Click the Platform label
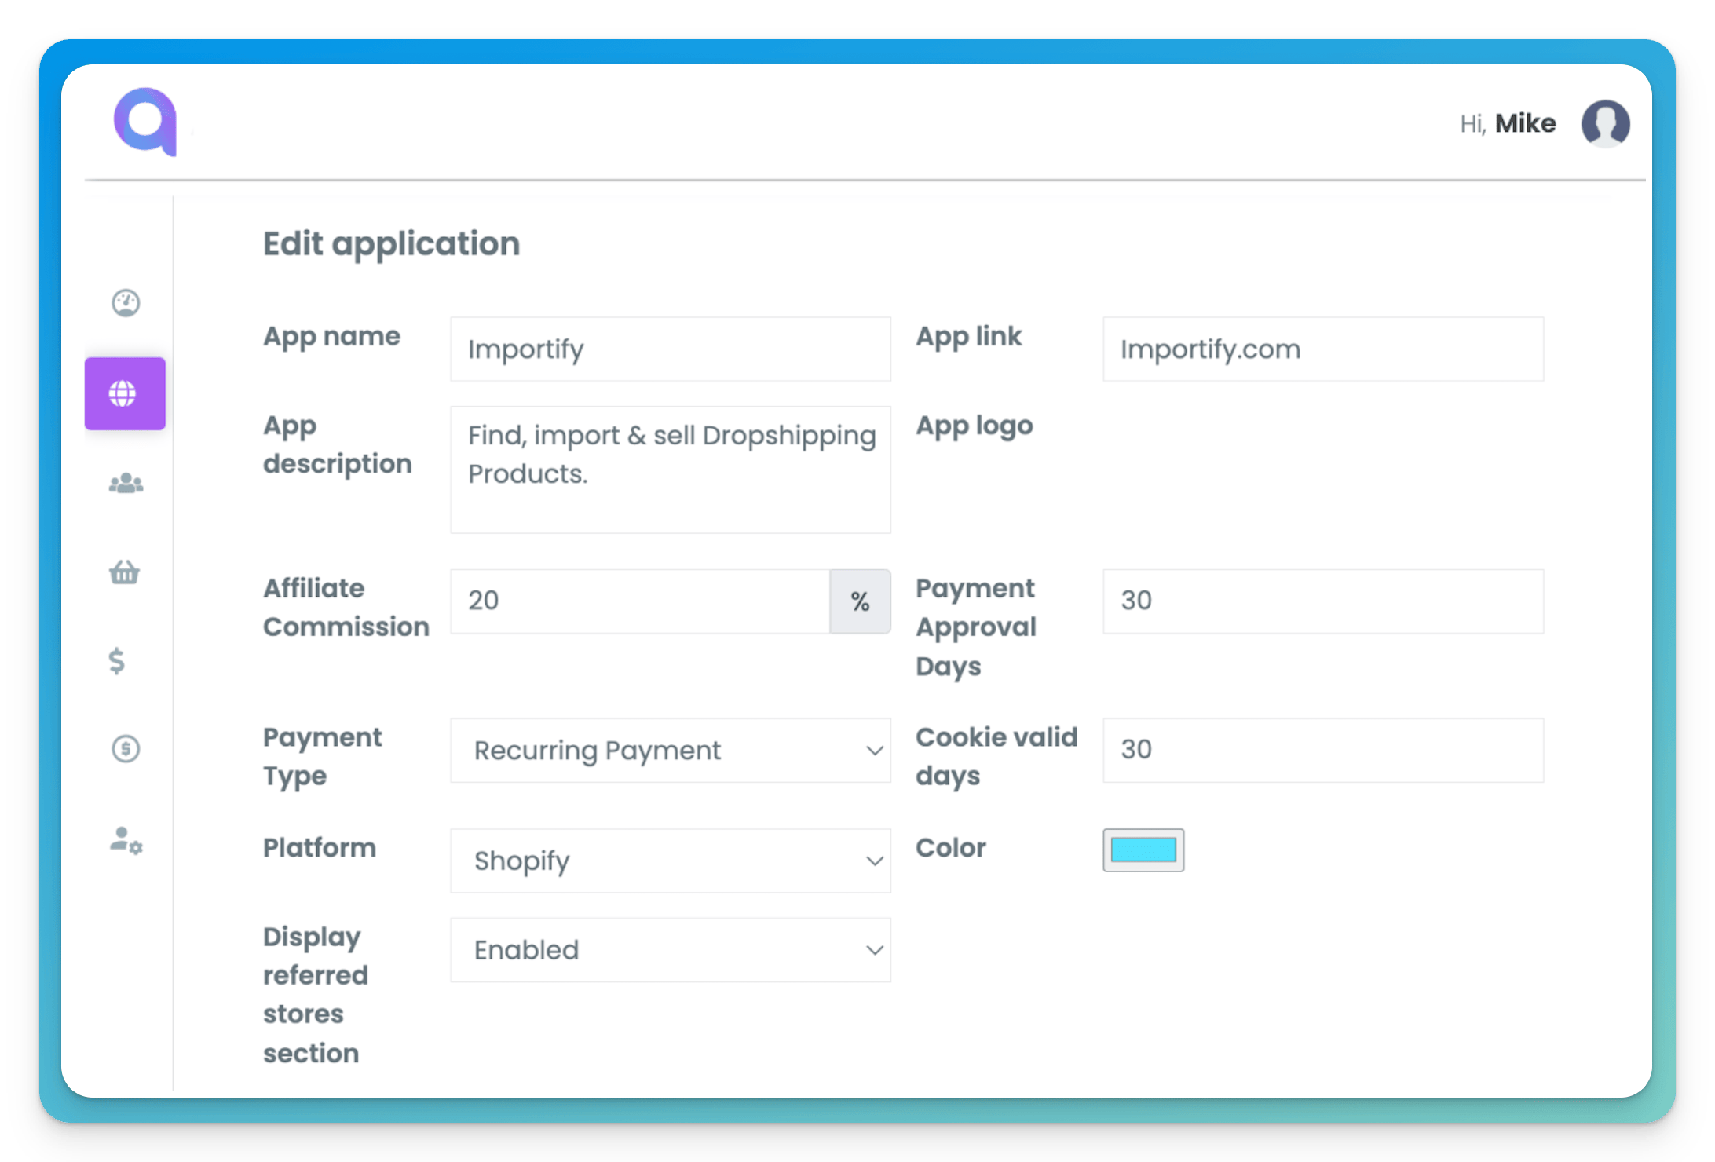The image size is (1715, 1162). click(320, 848)
